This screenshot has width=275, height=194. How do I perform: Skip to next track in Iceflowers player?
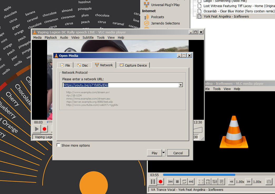coord(191,182)
